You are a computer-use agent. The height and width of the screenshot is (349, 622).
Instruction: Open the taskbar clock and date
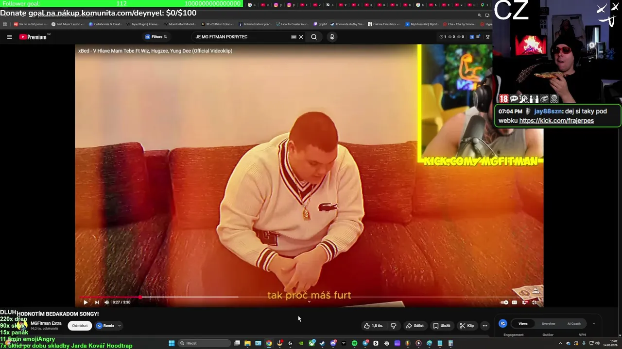click(609, 343)
